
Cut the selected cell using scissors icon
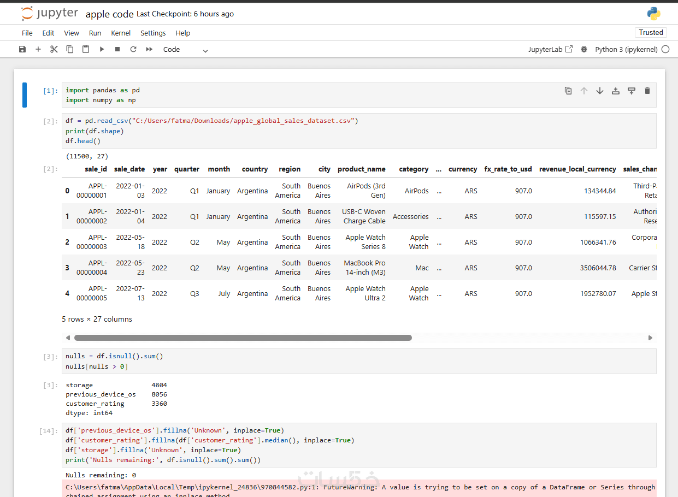(54, 49)
